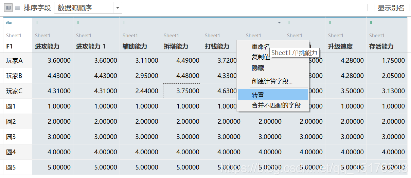Open the 数据源顺序 sort dropdown

pos(88,7)
